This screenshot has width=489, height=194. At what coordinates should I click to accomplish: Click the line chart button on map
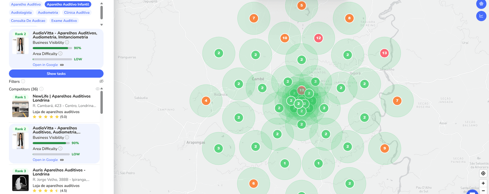(x=481, y=16)
